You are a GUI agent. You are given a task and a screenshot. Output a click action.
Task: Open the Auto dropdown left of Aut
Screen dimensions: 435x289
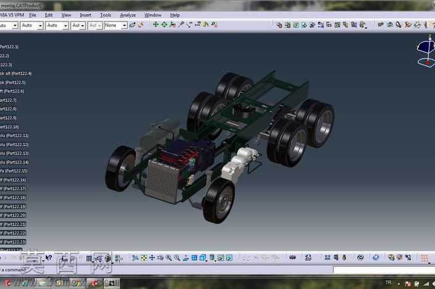[57, 25]
